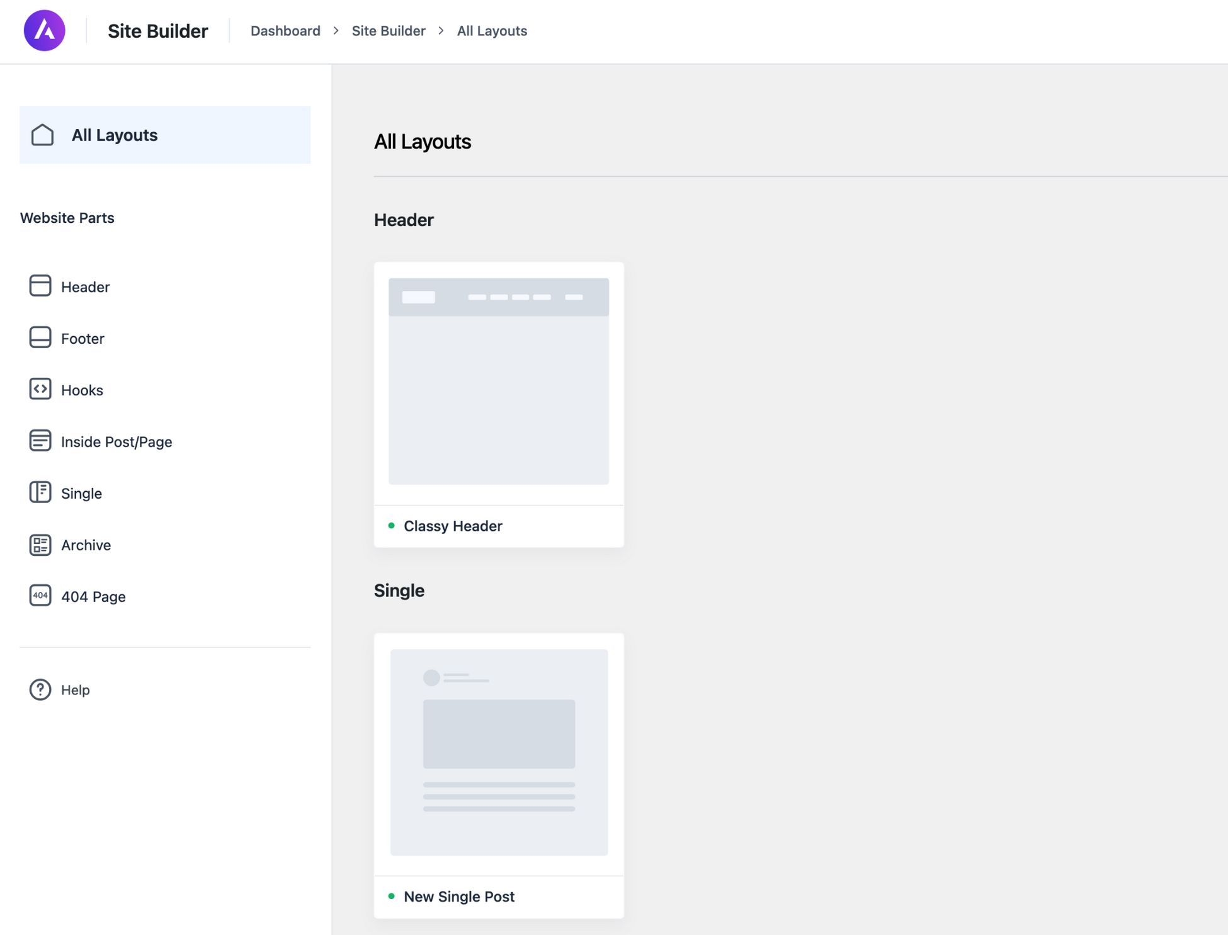
Task: Open Archive in Website Parts
Action: tap(86, 545)
